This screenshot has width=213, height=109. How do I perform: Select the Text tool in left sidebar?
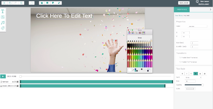click(3, 11)
